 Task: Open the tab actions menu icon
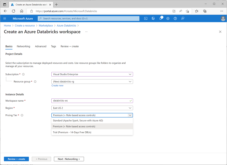pyautogui.click(x=5, y=5)
